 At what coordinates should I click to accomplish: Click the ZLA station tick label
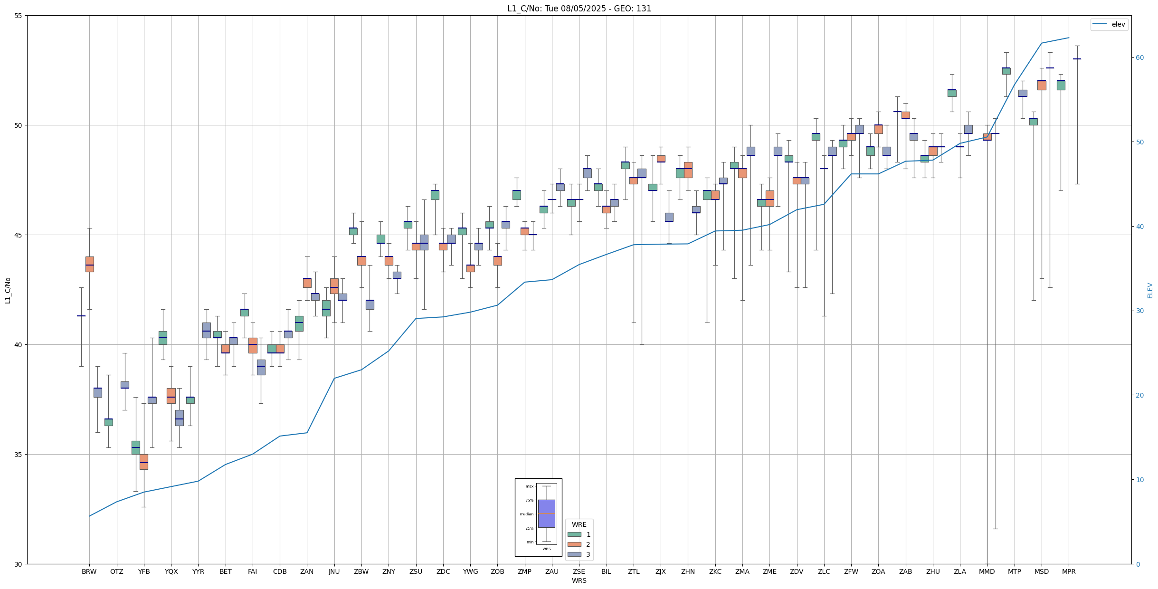click(959, 571)
